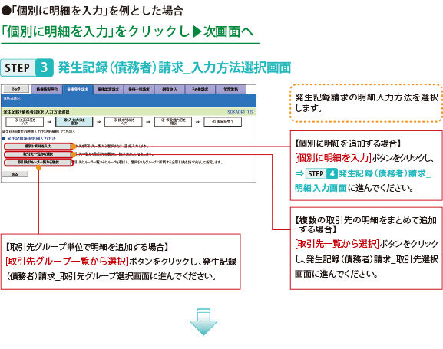Open the 債権一括請求 tab

pos(139,90)
